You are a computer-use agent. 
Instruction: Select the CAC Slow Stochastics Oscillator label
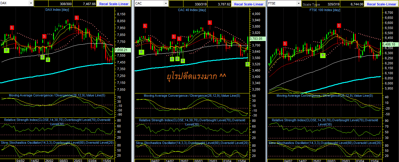pos(192,143)
